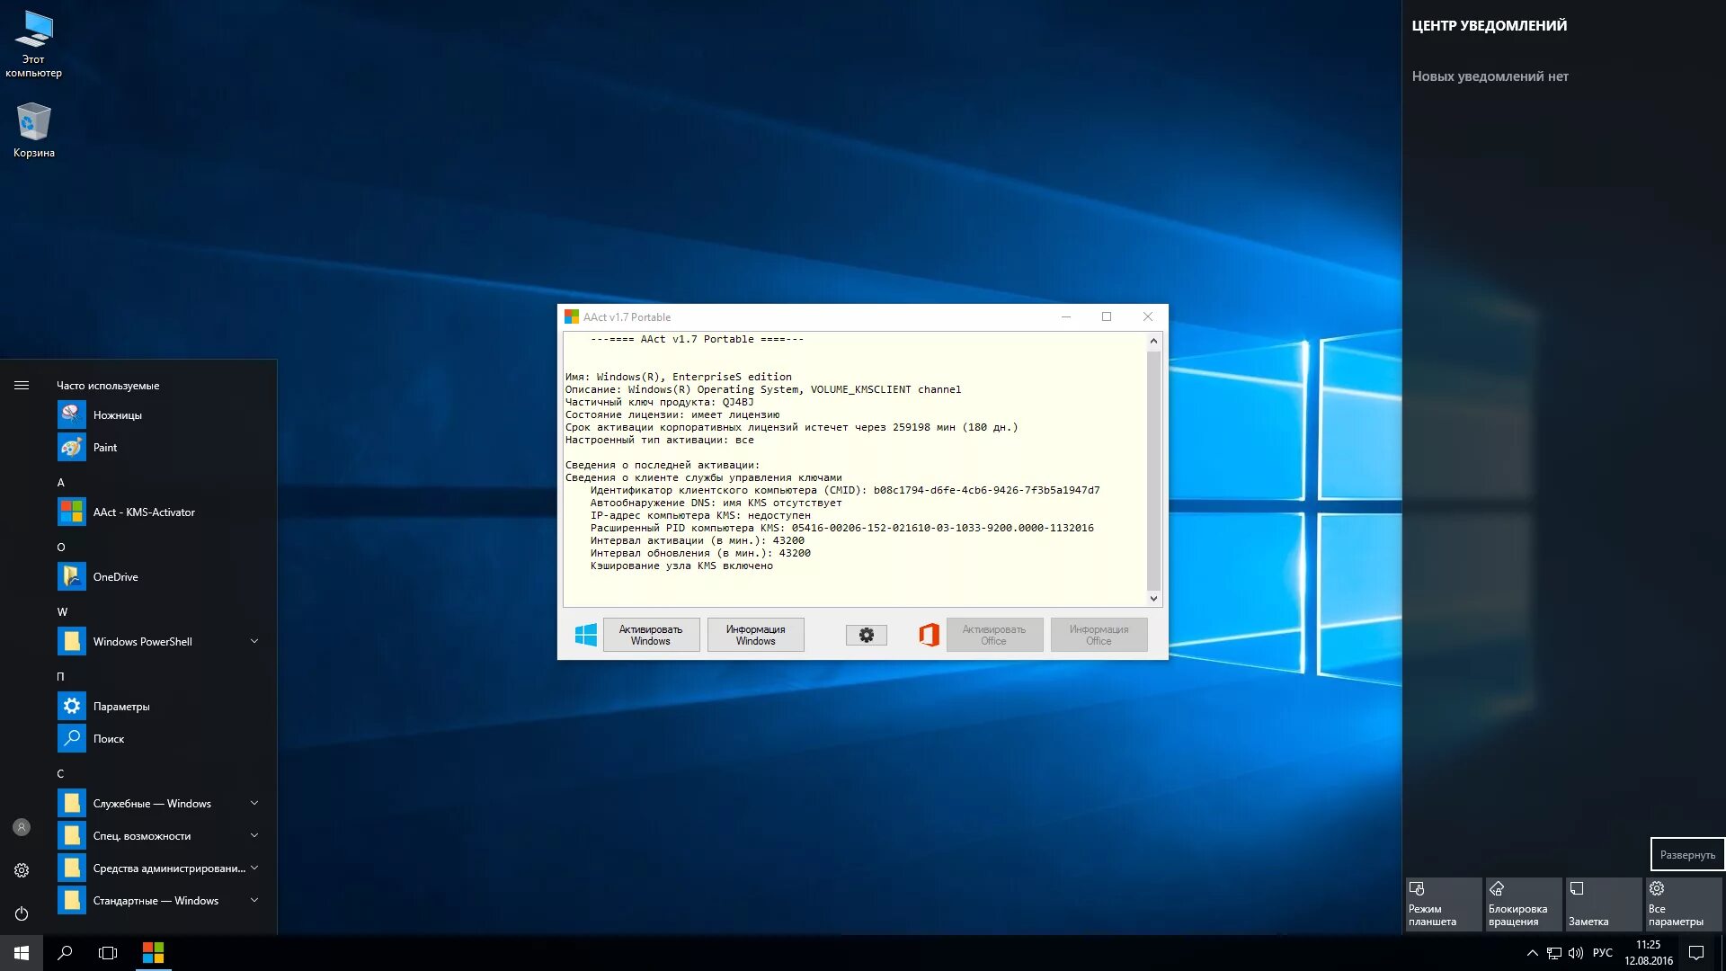
Task: Toggle Режим планшета quick action
Action: pos(1444,904)
